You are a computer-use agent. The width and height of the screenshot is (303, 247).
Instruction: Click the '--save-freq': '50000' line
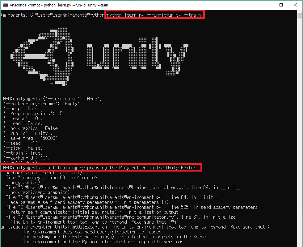tap(32, 138)
